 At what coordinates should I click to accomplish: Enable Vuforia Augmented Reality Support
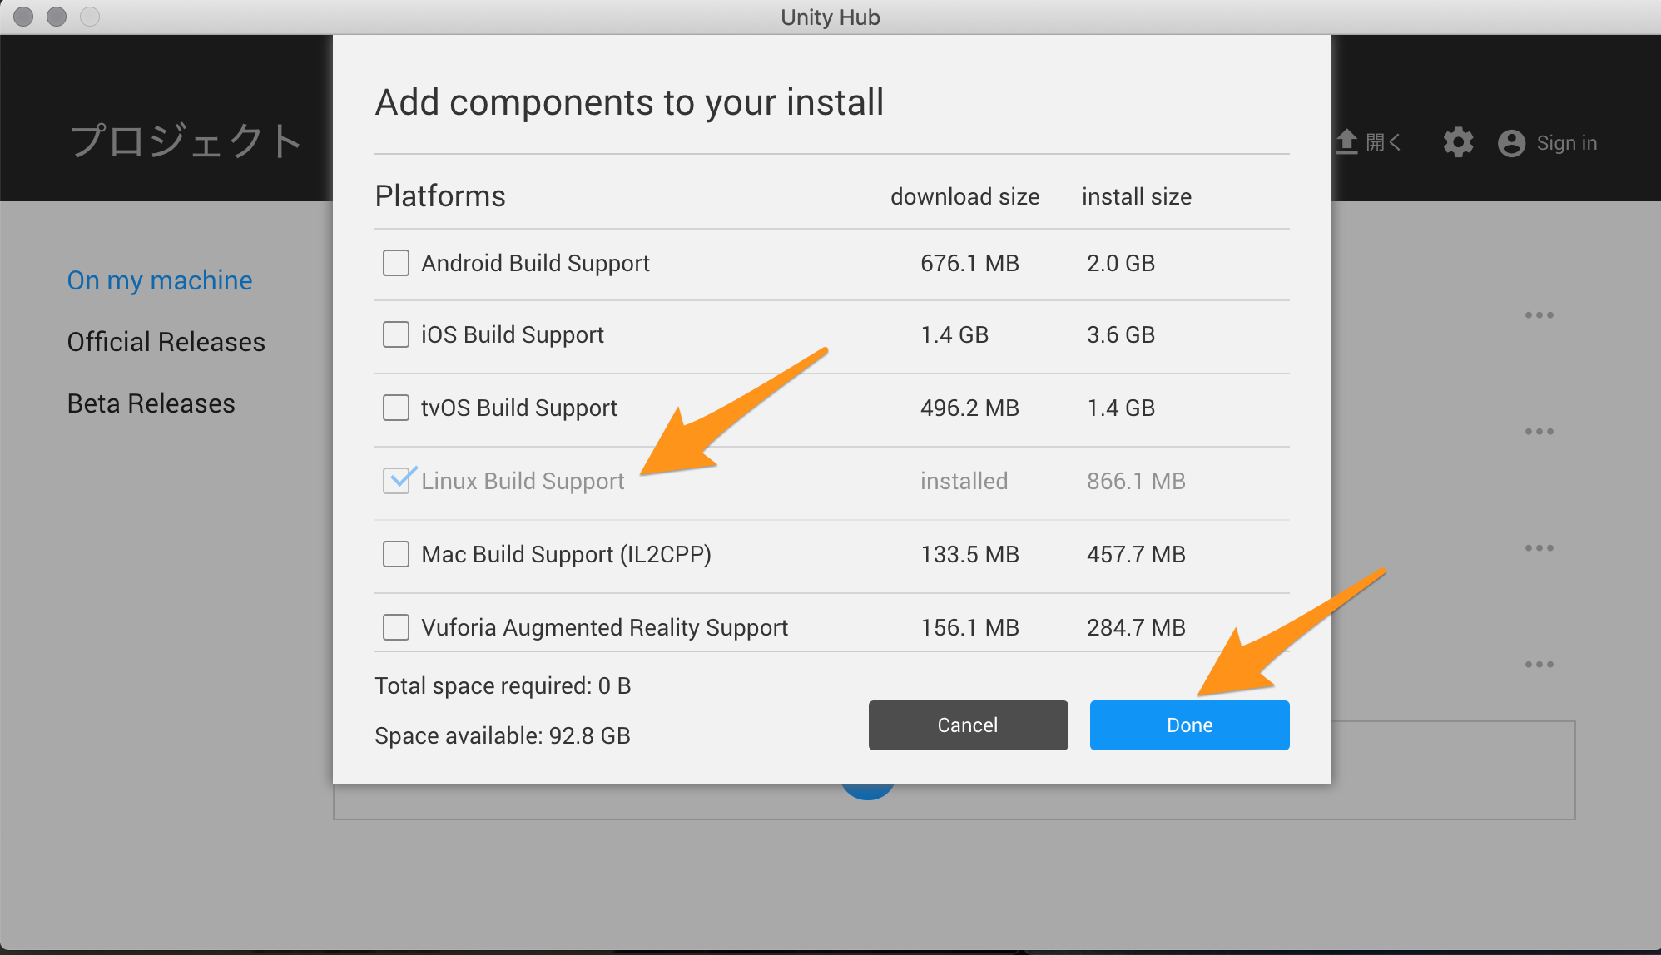396,627
